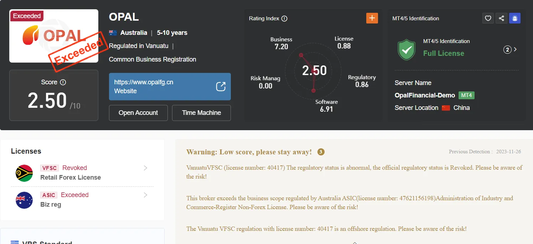
Task: Click the green shield Full License icon
Action: coord(407,50)
